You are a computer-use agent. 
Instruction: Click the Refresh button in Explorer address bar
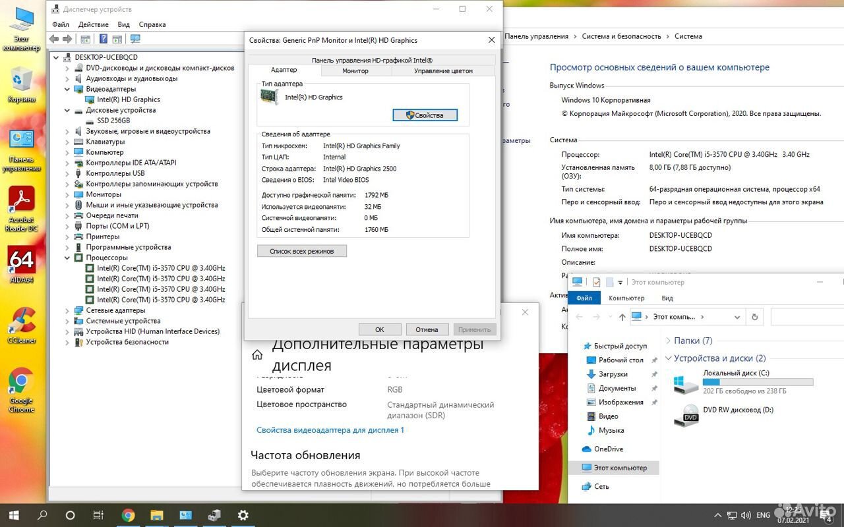(x=755, y=317)
